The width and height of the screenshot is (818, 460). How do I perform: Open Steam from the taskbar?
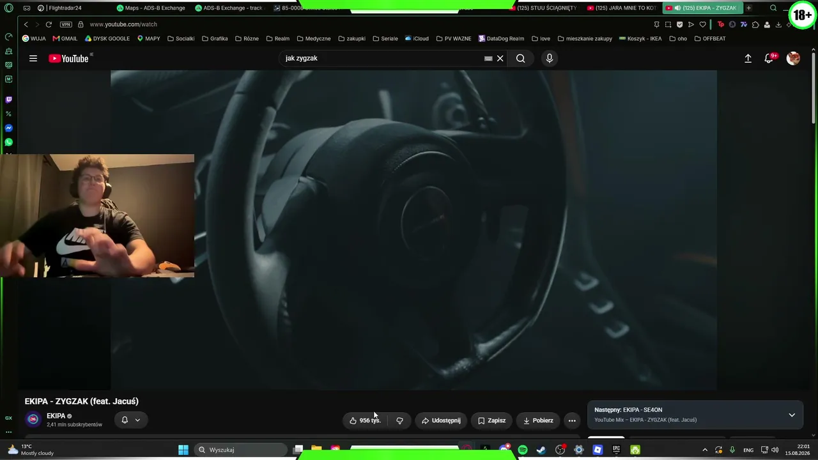pyautogui.click(x=541, y=450)
